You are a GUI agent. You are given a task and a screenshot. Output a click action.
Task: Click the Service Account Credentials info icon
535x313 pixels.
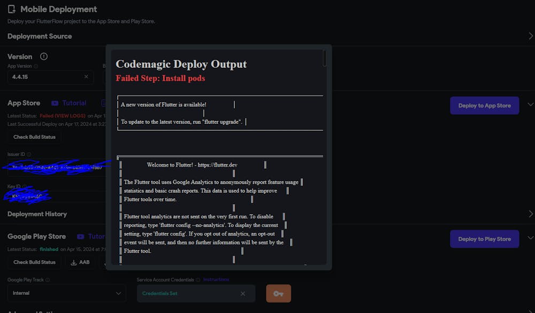[x=198, y=280]
